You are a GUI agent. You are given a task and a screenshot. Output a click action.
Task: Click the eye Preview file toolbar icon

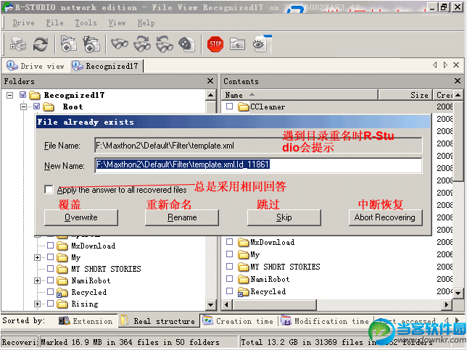coord(261,43)
